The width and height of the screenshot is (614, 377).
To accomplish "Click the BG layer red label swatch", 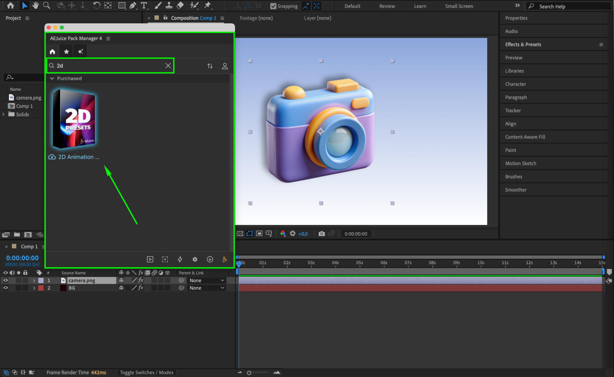I will (41, 288).
